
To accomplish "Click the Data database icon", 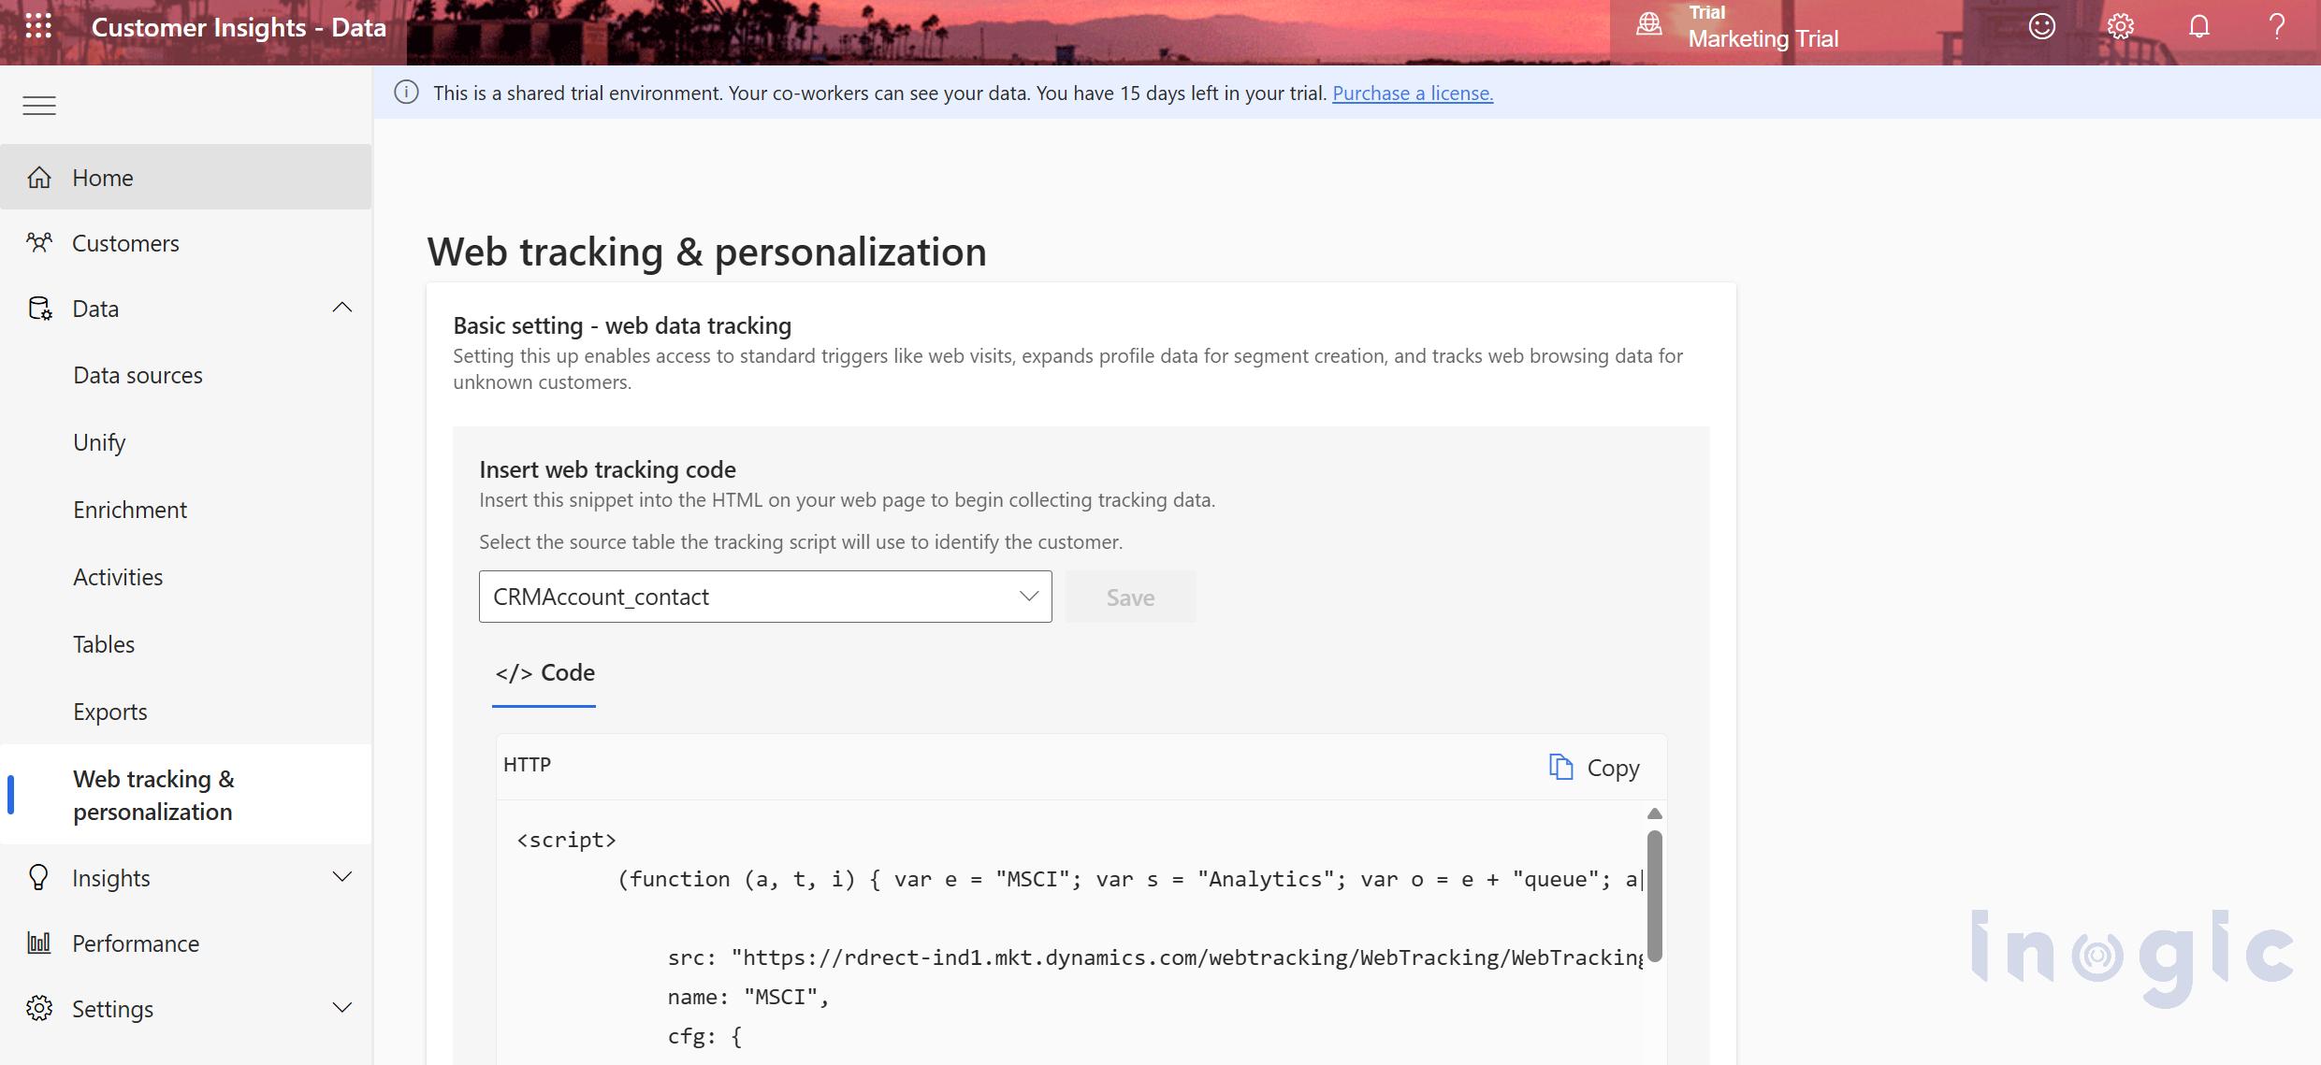I will pos(39,309).
